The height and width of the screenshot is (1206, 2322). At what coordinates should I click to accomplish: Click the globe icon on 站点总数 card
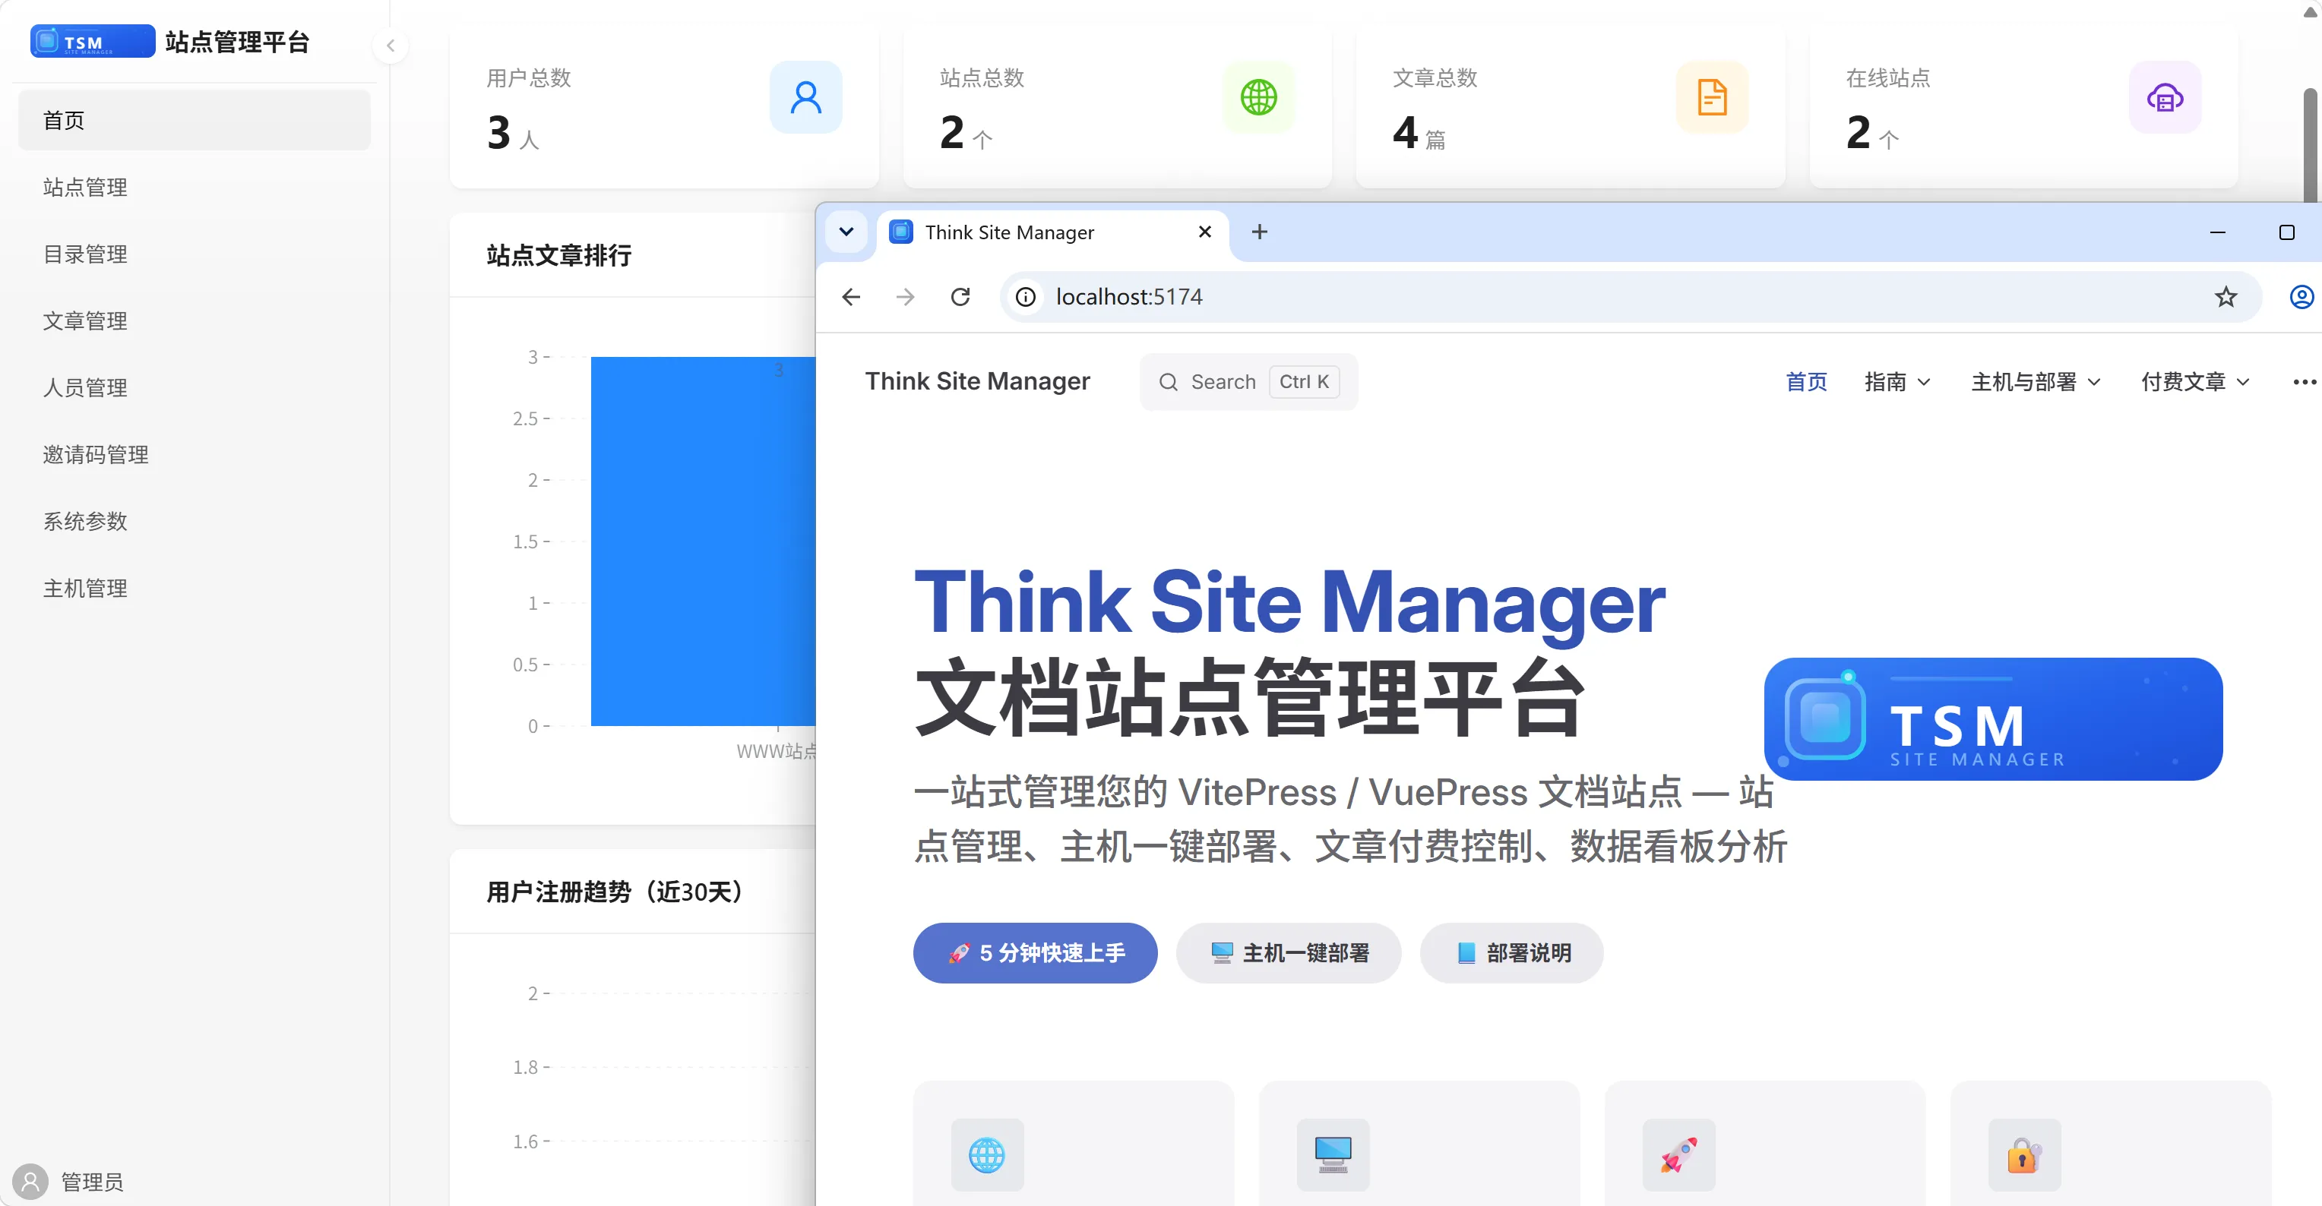tap(1258, 97)
